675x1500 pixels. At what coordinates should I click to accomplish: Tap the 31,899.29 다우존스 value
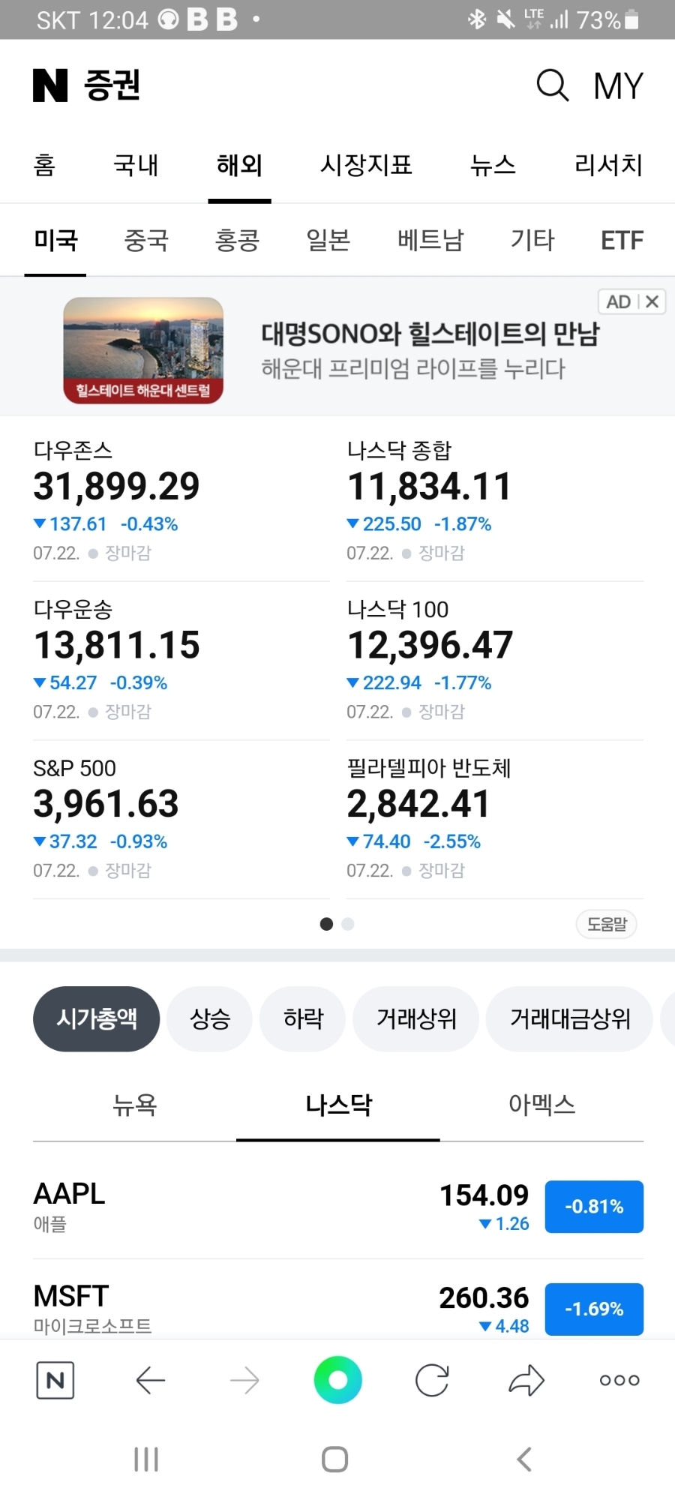click(116, 486)
